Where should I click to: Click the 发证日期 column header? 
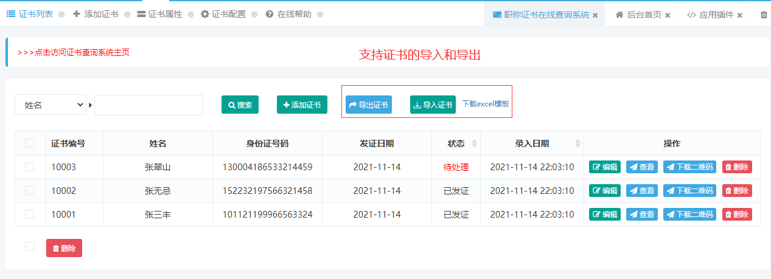(x=377, y=143)
